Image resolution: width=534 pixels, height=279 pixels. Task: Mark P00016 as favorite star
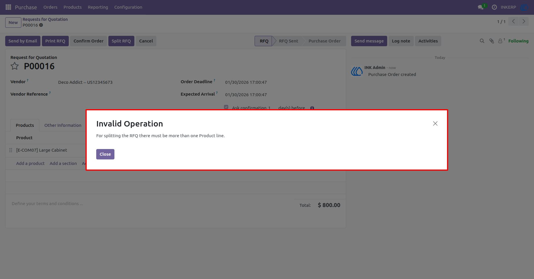point(15,66)
